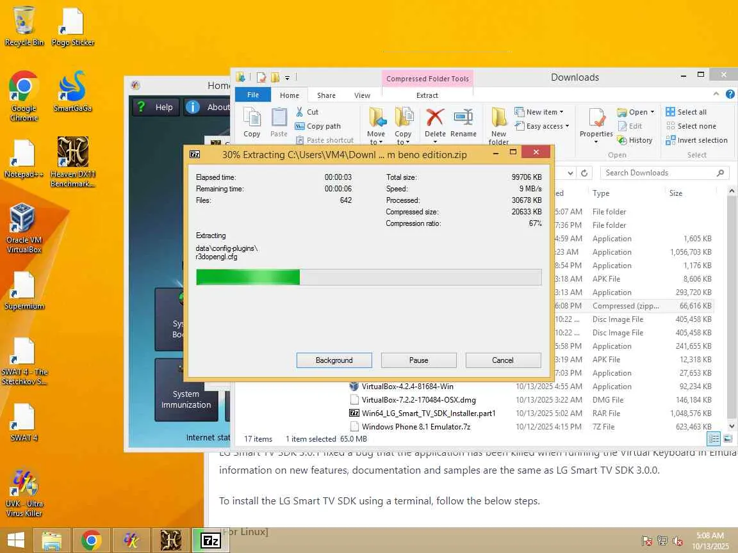Expand the Open dropdown arrow

tap(652, 112)
